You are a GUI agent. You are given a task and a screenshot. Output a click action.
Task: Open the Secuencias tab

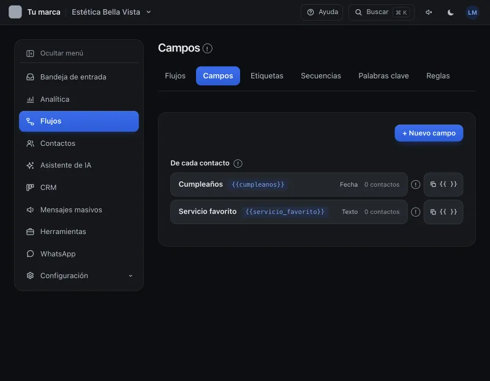pos(320,75)
